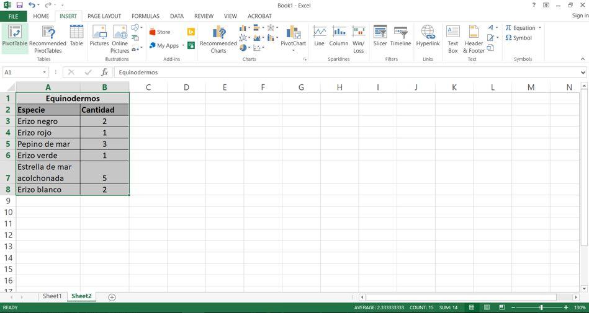Select row header 9

(x=8, y=201)
